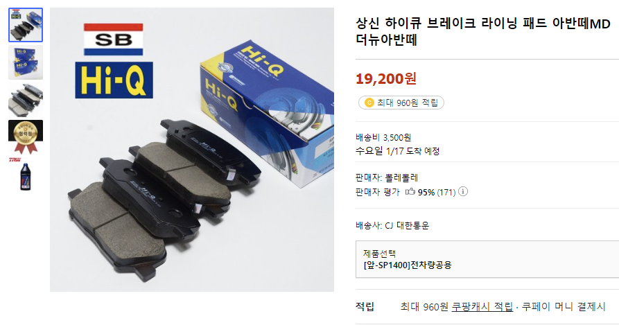Open the 쿠팡캐시 적립 link

pyautogui.click(x=482, y=306)
